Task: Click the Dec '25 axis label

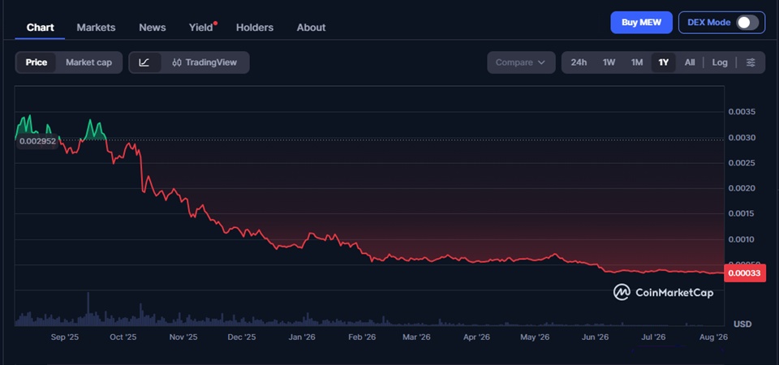Action: (x=242, y=337)
